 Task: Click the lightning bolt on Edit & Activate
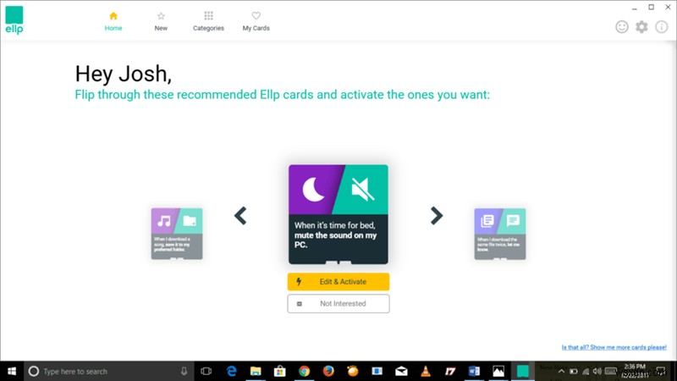[299, 282]
